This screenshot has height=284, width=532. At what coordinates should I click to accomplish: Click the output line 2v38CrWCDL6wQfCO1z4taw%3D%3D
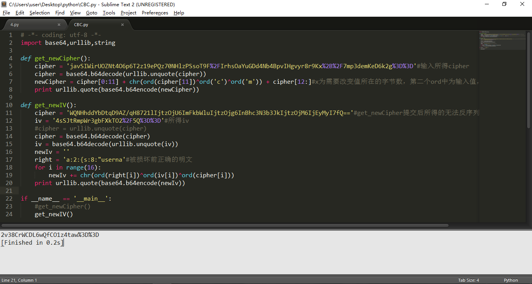50,235
